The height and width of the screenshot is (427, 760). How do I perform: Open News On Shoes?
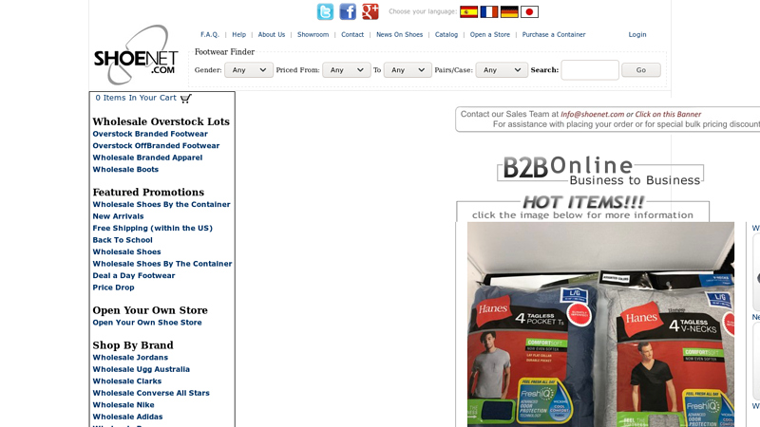399,34
